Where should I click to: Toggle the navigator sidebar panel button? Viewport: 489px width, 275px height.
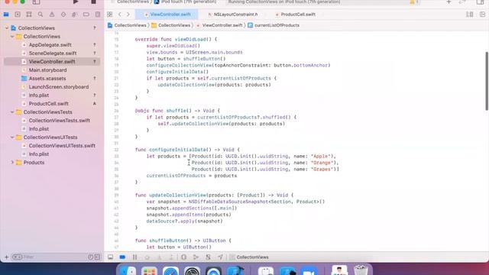pos(36,2)
